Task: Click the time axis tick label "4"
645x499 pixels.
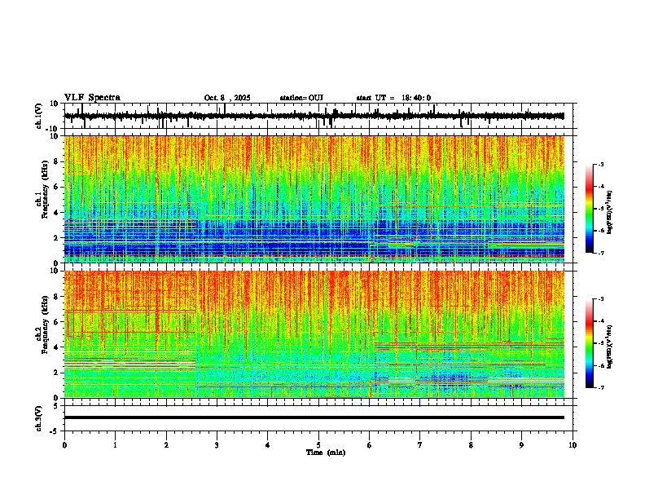Action: tap(268, 445)
